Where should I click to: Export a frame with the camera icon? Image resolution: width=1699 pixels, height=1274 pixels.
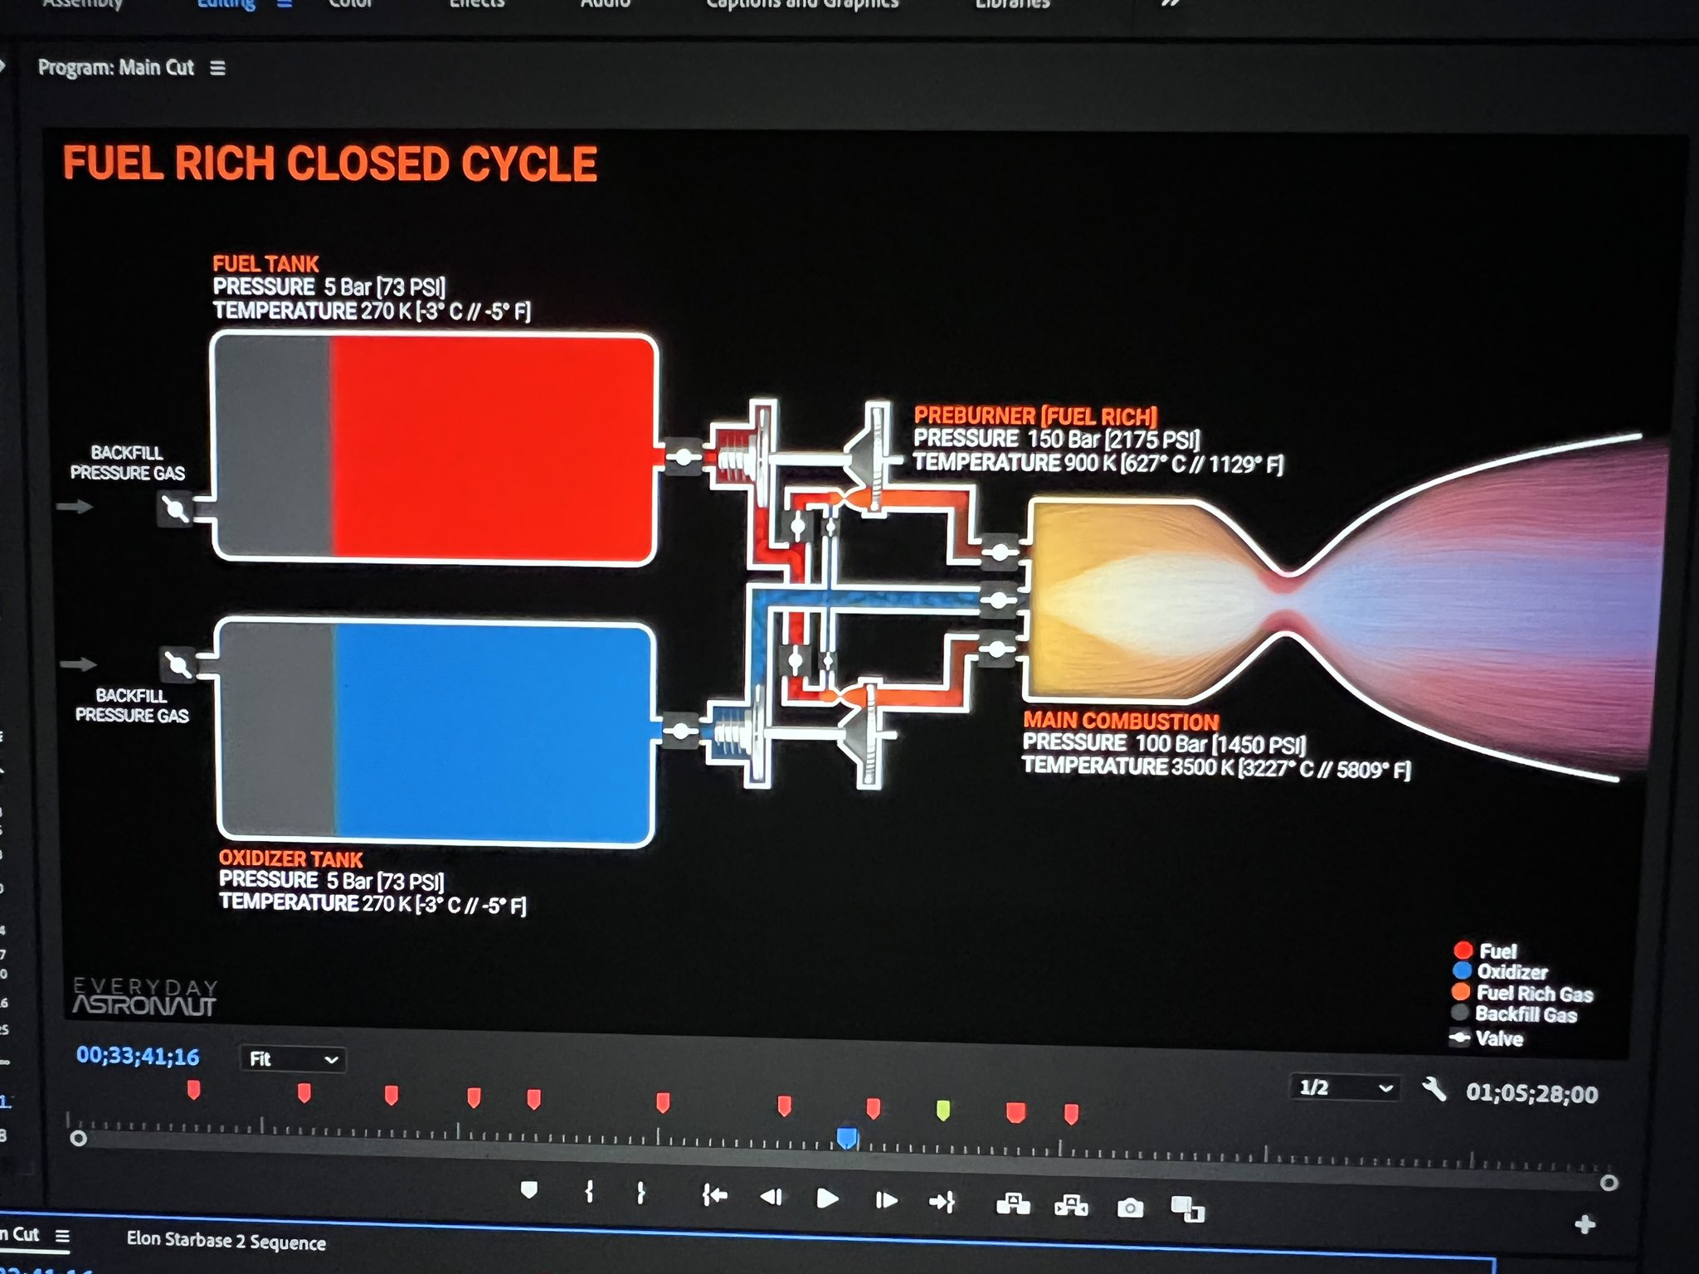1130,1208
